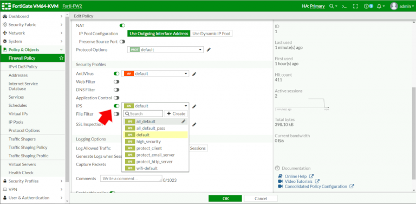
Task: Expand the Security Fabric chevron
Action: 61,25
